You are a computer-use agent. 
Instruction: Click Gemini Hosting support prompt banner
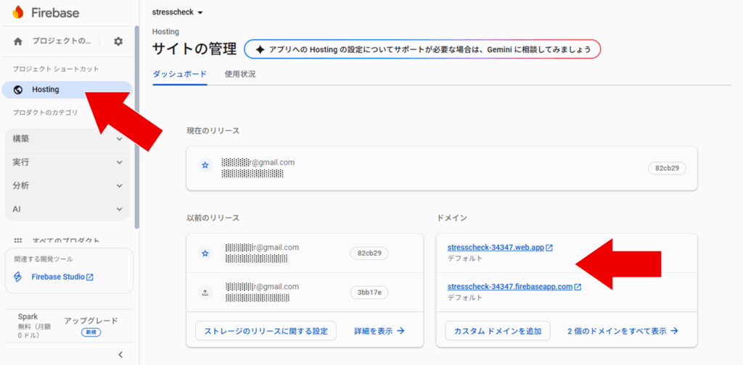[x=422, y=49]
